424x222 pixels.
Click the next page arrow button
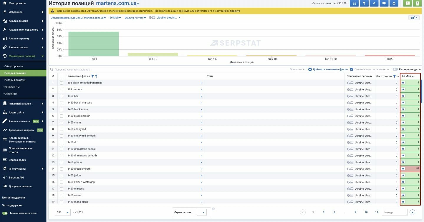pos(412,212)
